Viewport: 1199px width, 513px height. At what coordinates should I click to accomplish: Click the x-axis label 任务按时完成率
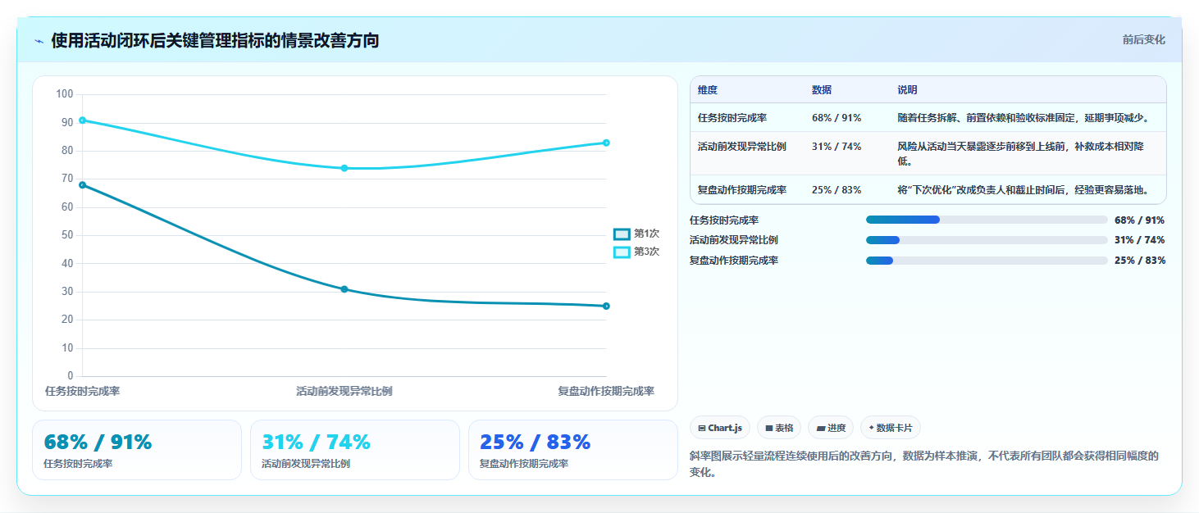[x=82, y=392]
